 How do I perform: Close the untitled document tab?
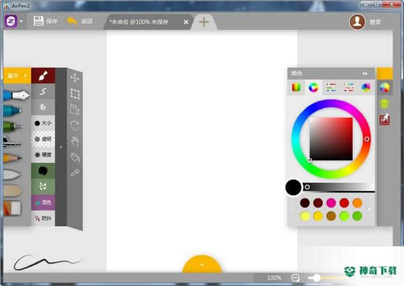tap(186, 22)
